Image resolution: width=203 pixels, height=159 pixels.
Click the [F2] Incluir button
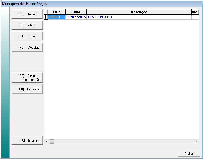tap(27, 14)
